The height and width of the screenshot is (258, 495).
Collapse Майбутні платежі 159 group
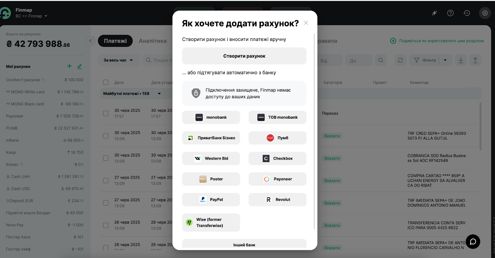pos(159,94)
